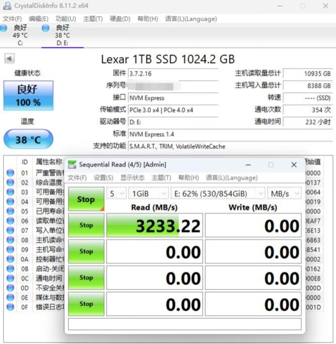Viewport: 336px width, 344px height.
Task: Click the Stop button beside 3233.22 result
Action: [86, 225]
